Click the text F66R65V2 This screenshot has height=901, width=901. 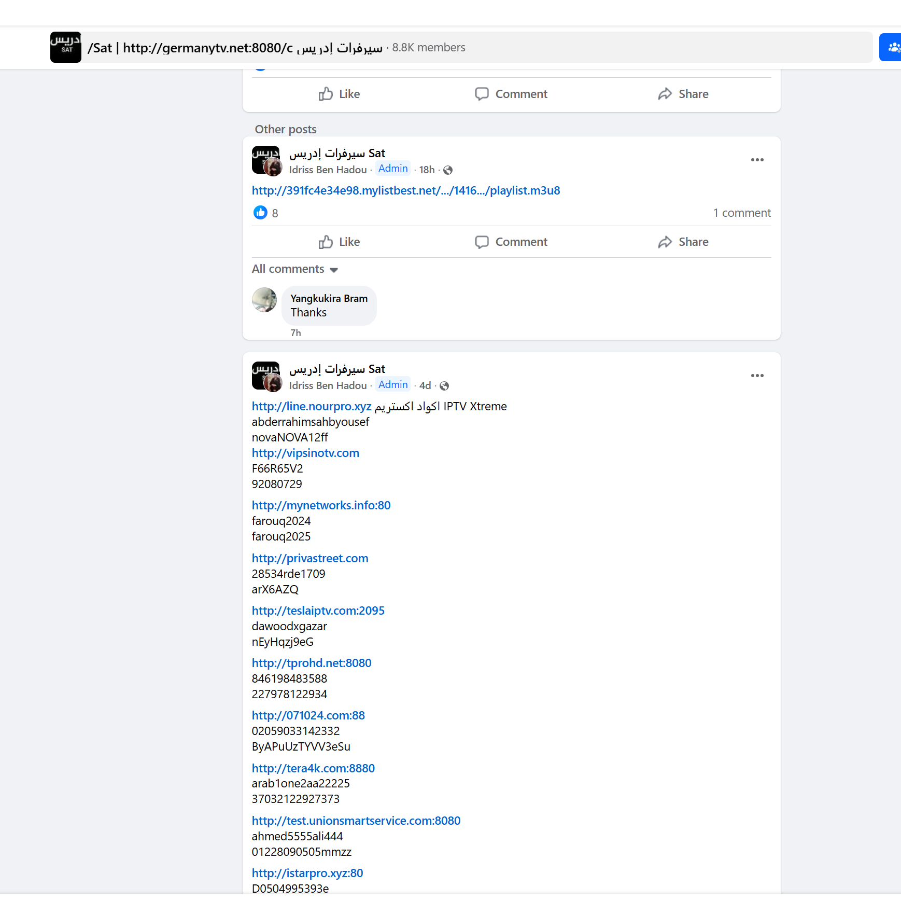click(277, 468)
